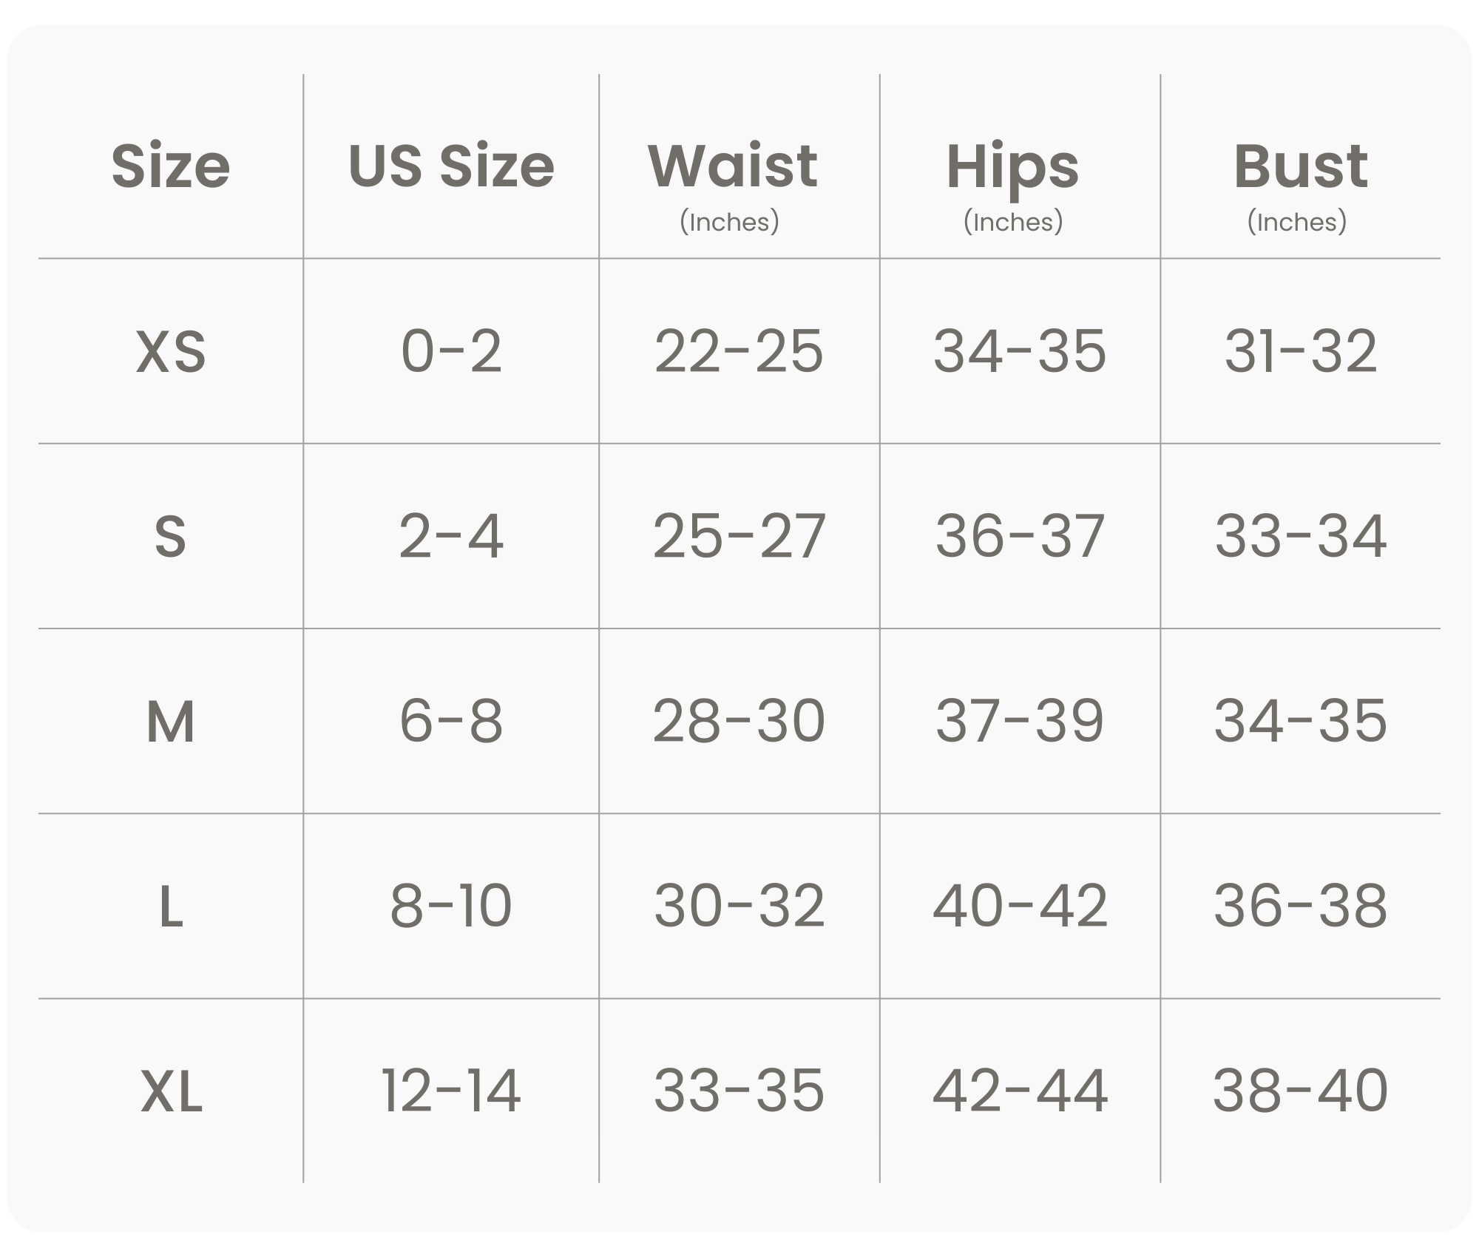This screenshot has height=1257, width=1479.
Task: Select the 28-30 waist measurement
Action: [739, 722]
